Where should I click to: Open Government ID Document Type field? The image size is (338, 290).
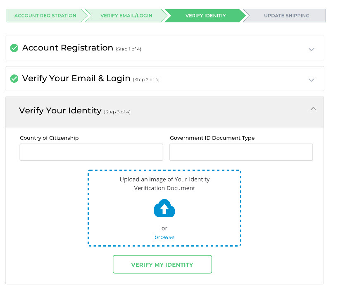241,152
